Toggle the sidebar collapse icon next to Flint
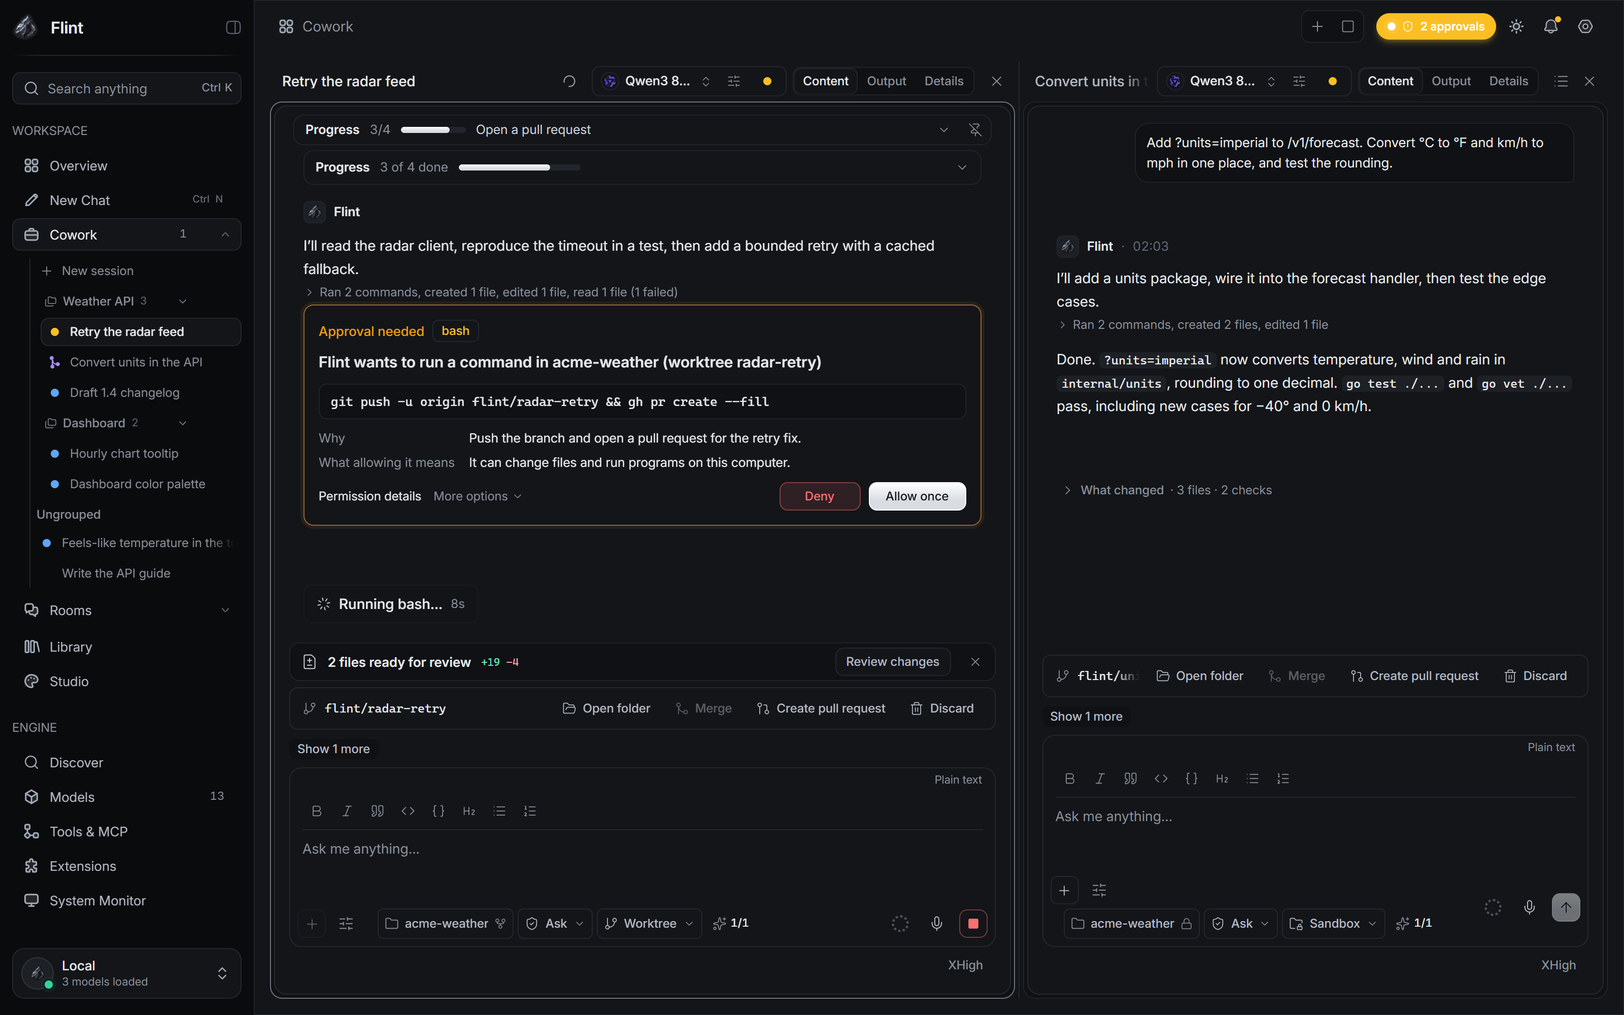Image resolution: width=1624 pixels, height=1015 pixels. (x=233, y=27)
